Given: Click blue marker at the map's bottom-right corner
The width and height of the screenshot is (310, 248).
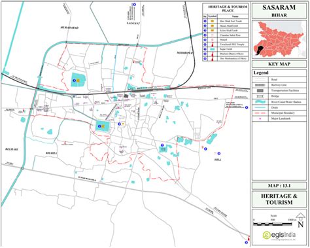Looking at the screenshot, I should [x=247, y=243].
